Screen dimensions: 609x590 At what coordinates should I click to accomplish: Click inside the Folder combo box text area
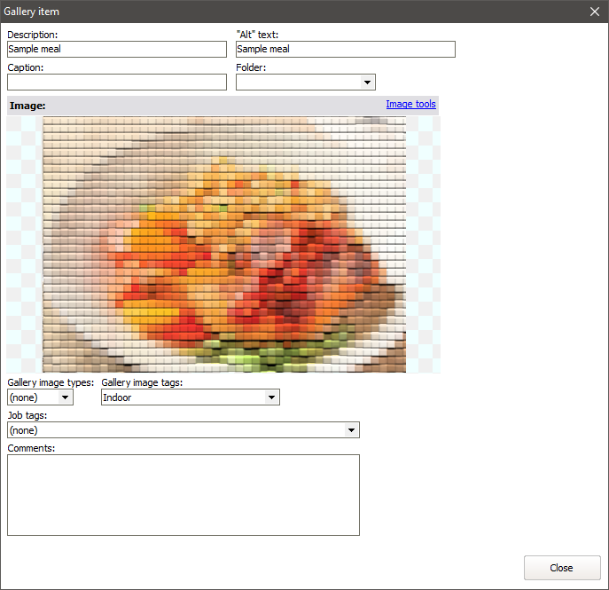(x=298, y=83)
